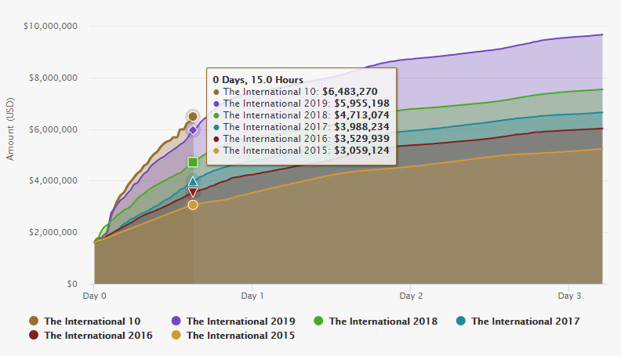Click the purple diamond marker on the 2019 line
This screenshot has height=356, width=621.
[193, 130]
